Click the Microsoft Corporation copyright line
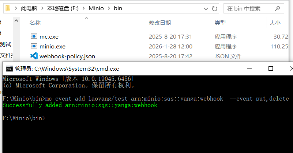Screen dimensions: 293x153 tap(68, 85)
